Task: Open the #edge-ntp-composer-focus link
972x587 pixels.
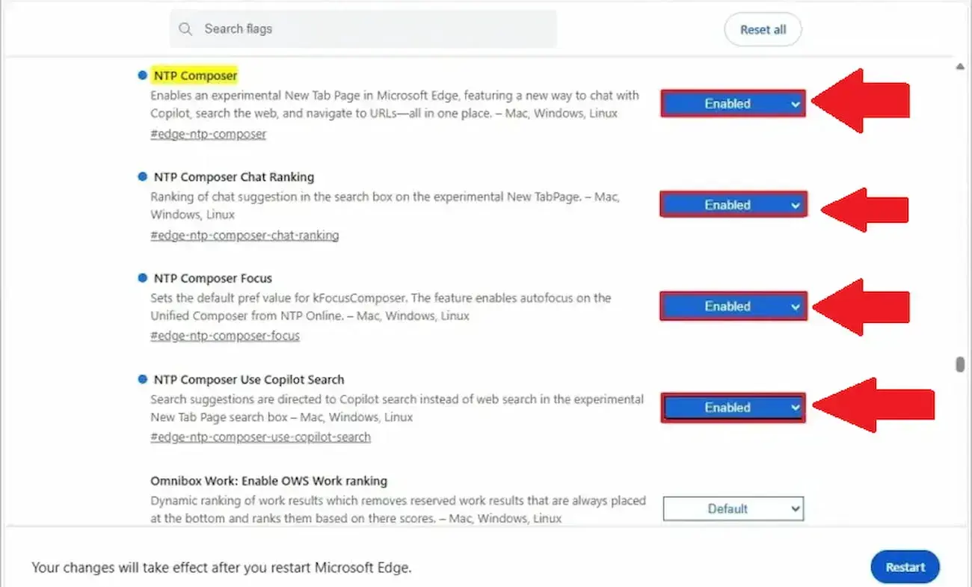Action: 224,335
